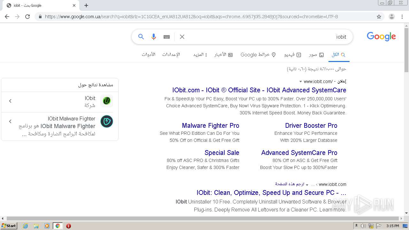Switch to صور (Images) tab
Image resolution: width=409 pixels, height=230 pixels.
coord(316,55)
